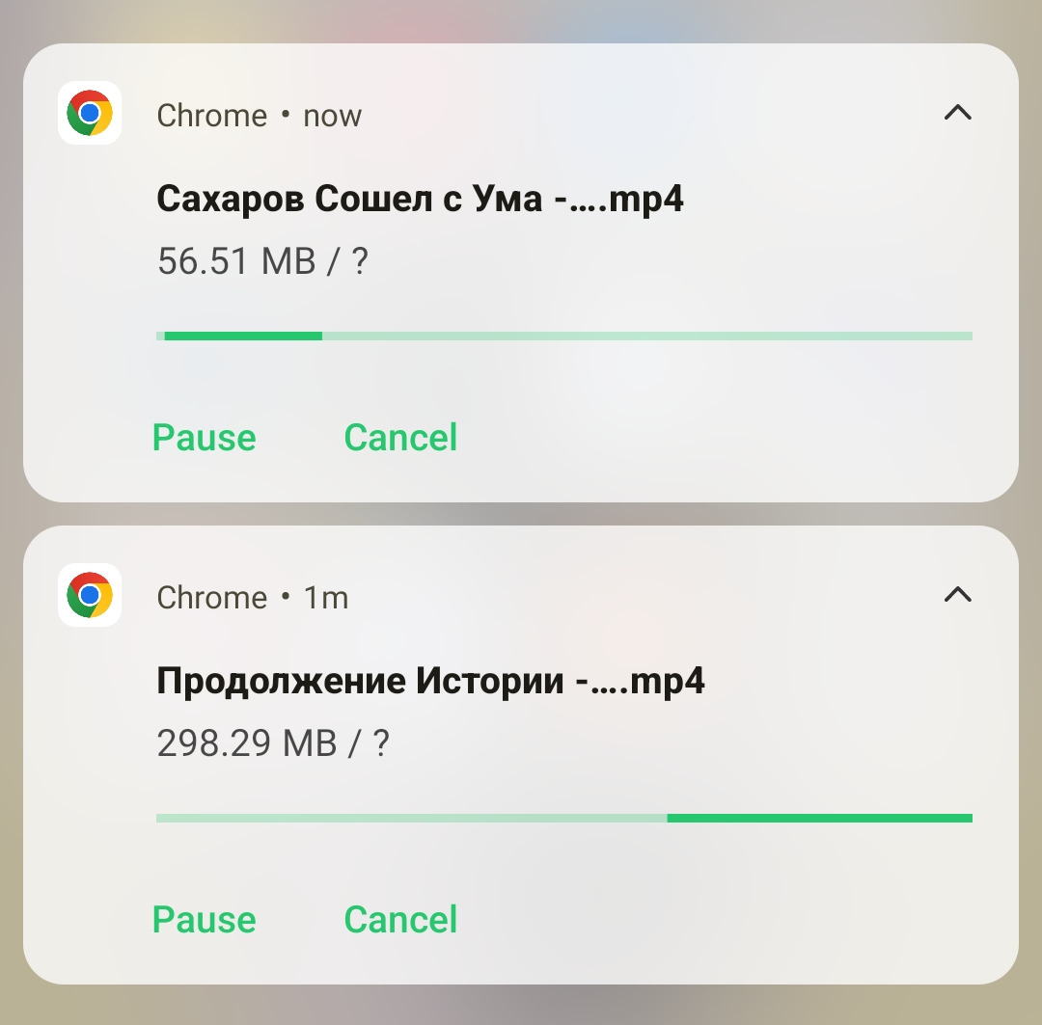1042x1025 pixels.
Task: Click the progress bar of the 56.51 MB download
Action: click(x=563, y=337)
